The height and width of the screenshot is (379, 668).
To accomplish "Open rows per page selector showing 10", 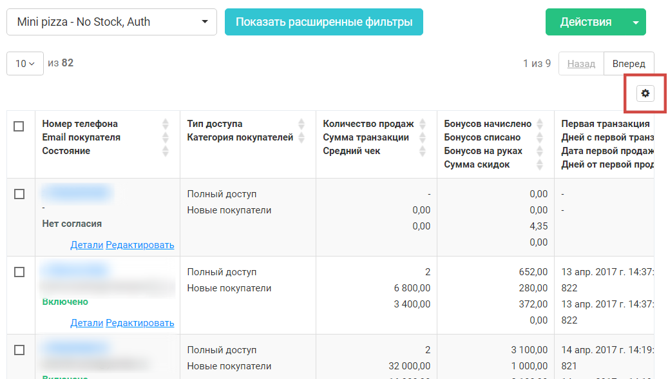I will (x=25, y=63).
